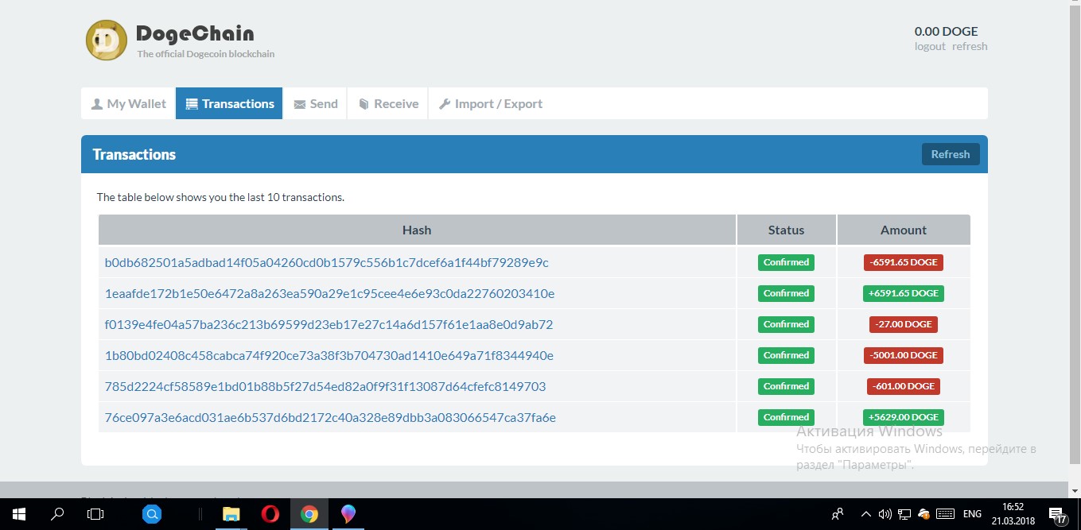This screenshot has width=1081, height=530.
Task: Click the -27.00 DOGE amount badge
Action: coord(903,324)
